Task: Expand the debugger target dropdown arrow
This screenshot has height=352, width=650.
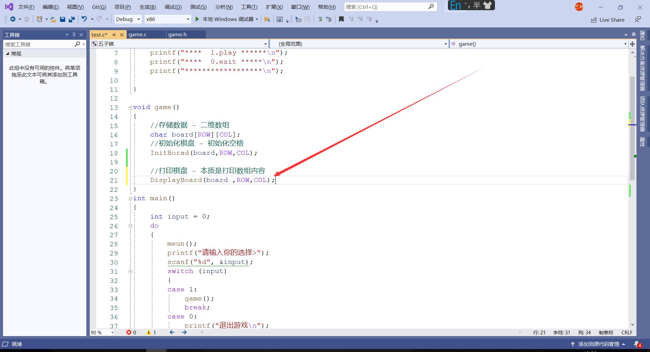Action: [257, 19]
